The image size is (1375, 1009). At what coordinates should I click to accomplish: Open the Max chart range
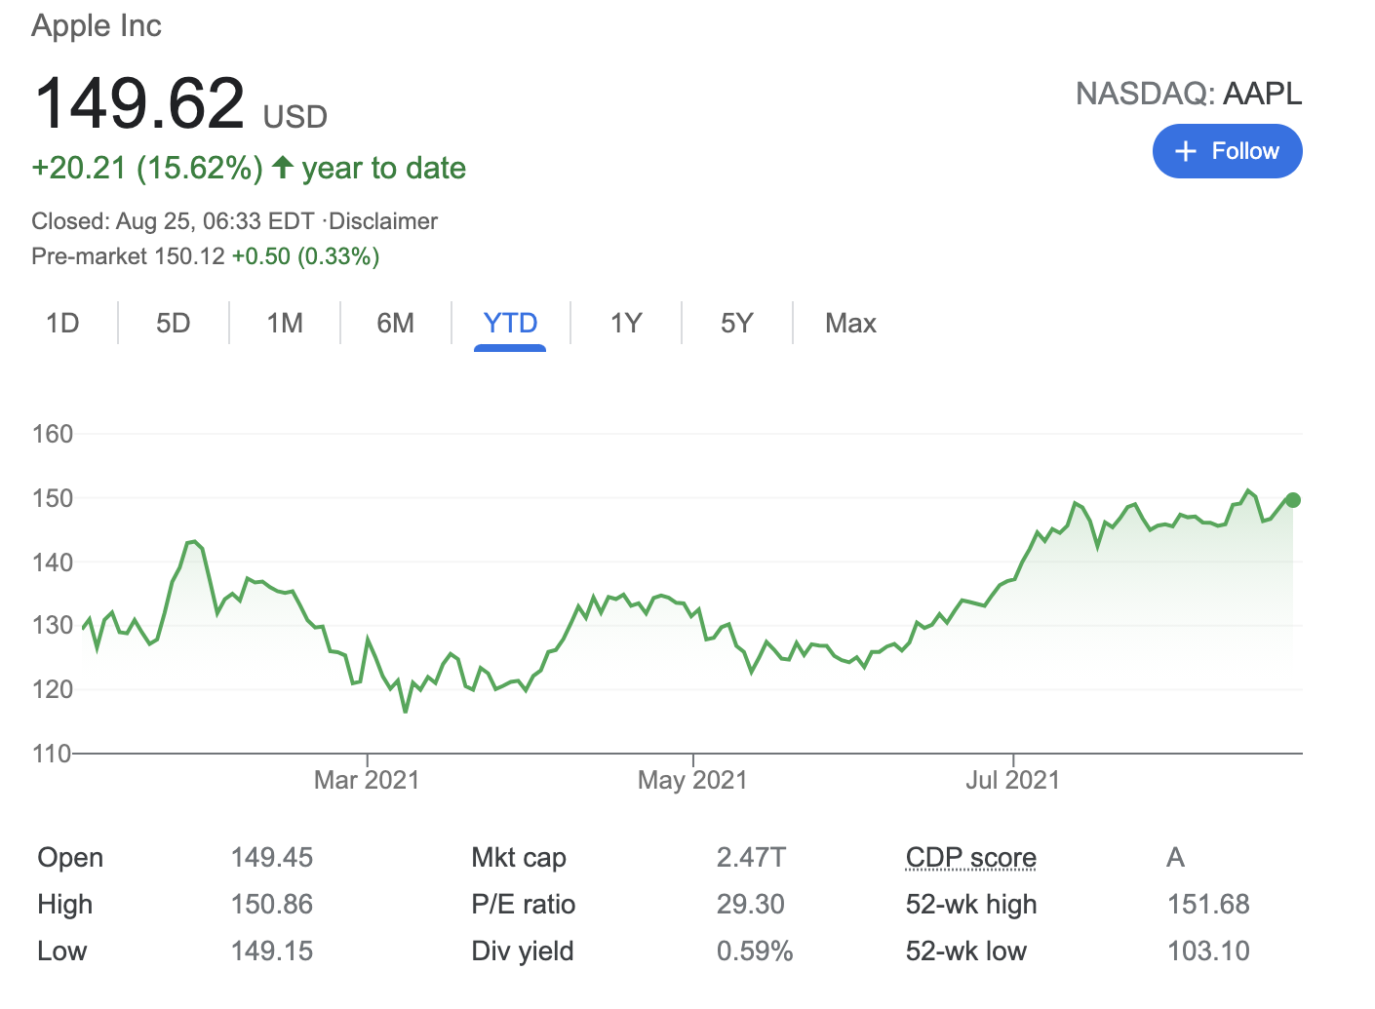point(850,323)
